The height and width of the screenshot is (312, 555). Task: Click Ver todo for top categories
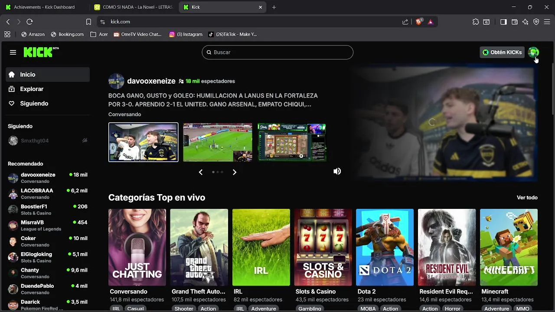(x=527, y=198)
